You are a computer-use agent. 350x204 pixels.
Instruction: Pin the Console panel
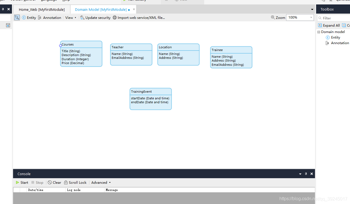point(306,174)
